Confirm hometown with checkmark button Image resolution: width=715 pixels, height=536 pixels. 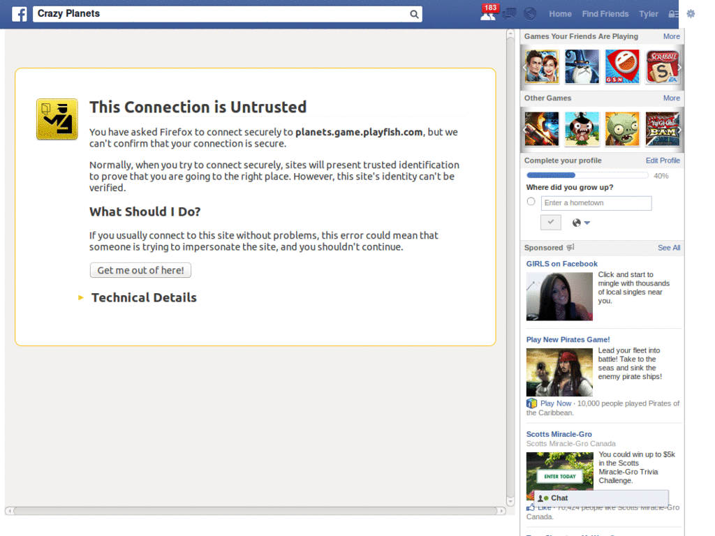pyautogui.click(x=551, y=223)
